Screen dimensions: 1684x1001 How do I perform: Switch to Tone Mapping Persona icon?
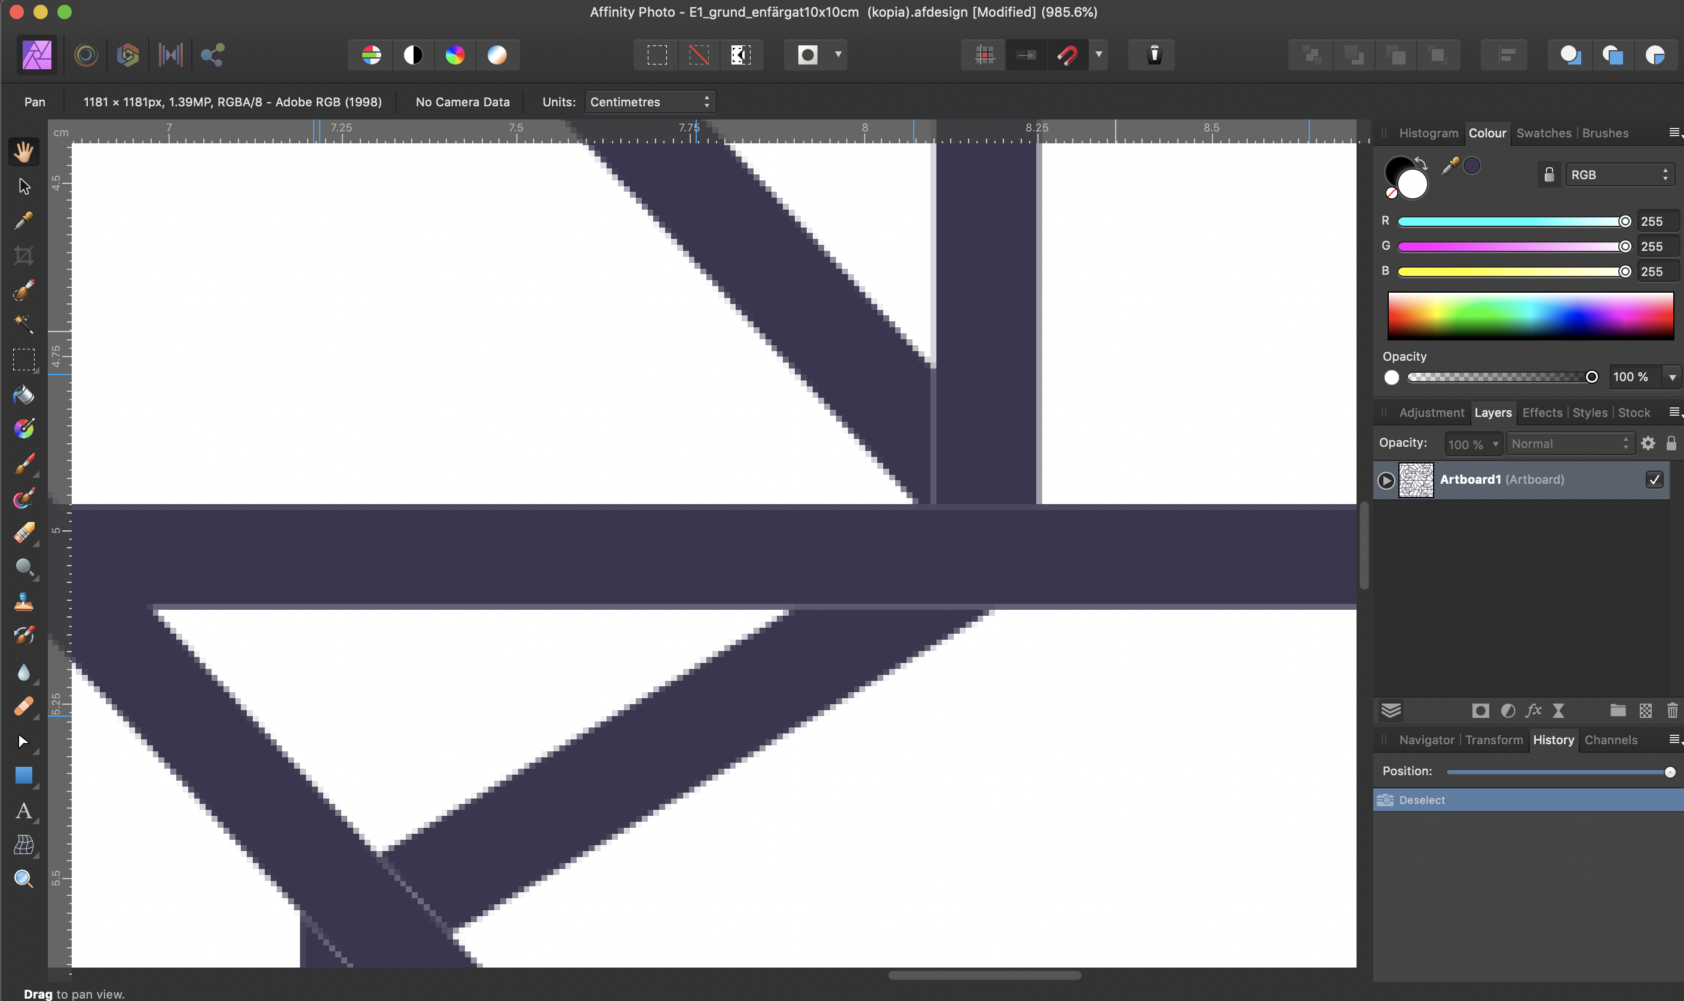pos(170,54)
